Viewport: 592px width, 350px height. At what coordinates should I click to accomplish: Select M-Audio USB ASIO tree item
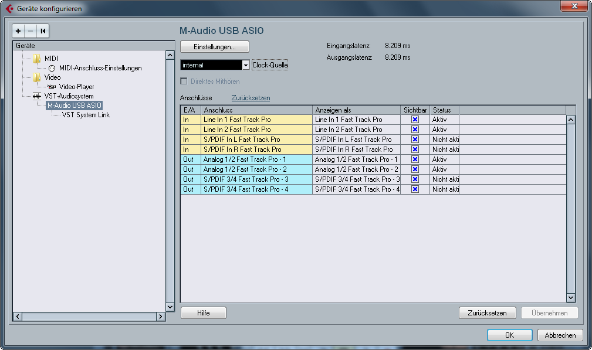75,106
